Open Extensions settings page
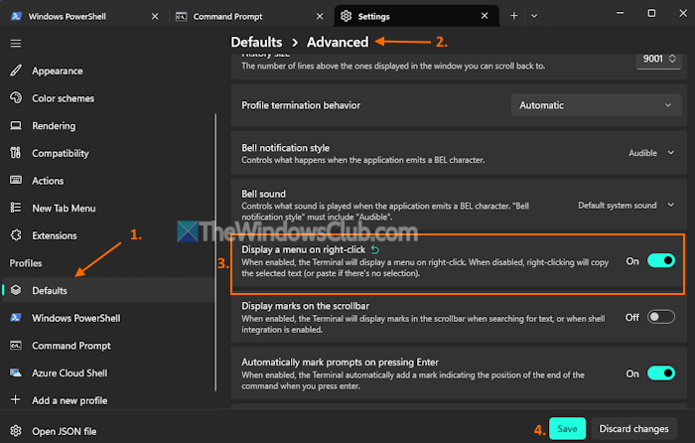 point(108,235)
